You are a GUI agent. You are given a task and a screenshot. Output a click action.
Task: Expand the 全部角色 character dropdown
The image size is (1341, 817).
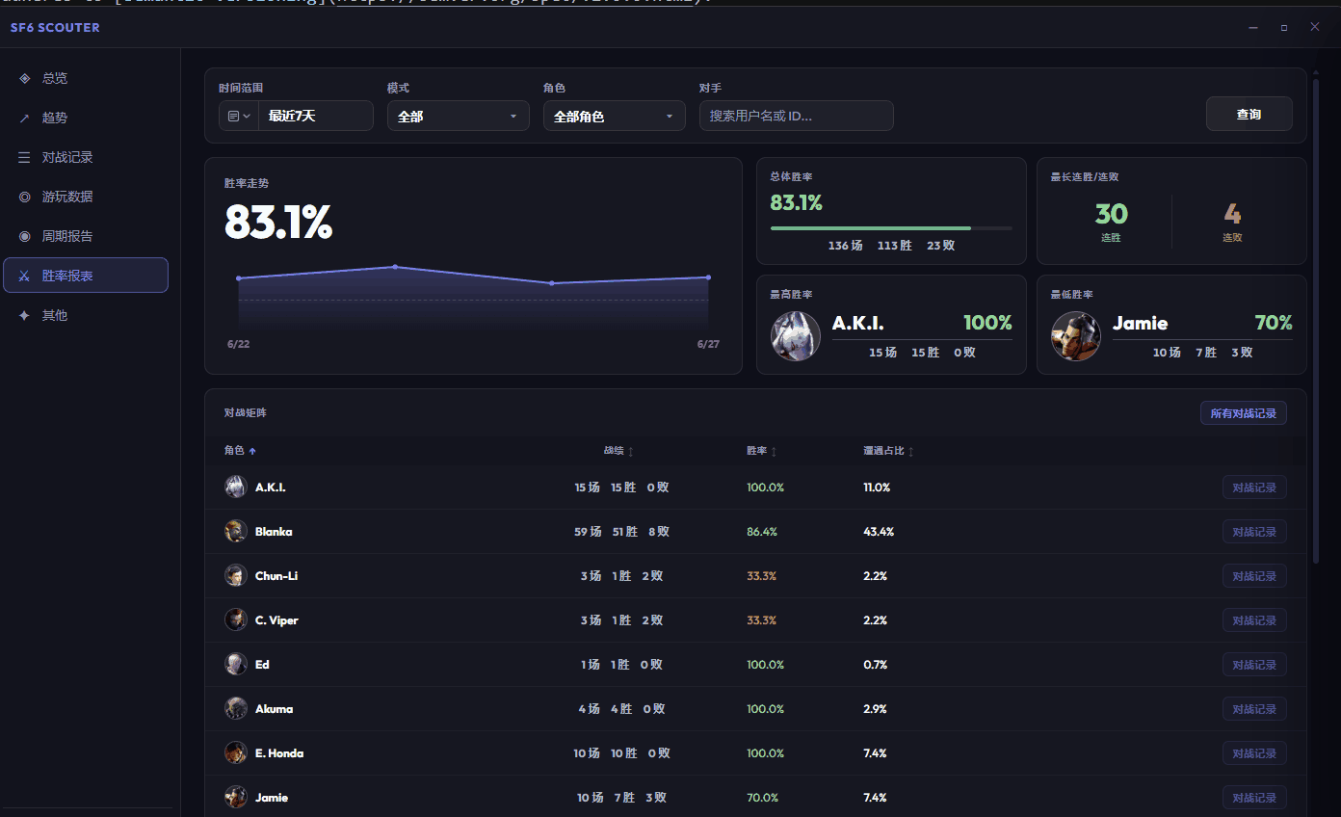615,116
